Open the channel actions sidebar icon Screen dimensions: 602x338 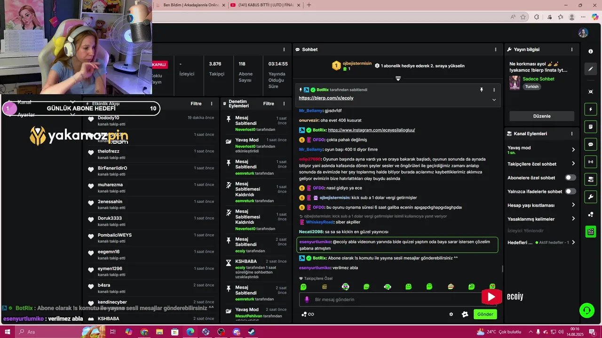(591, 179)
